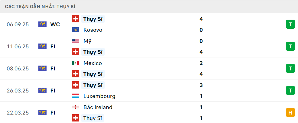Open the Mexico team link

(x=92, y=63)
